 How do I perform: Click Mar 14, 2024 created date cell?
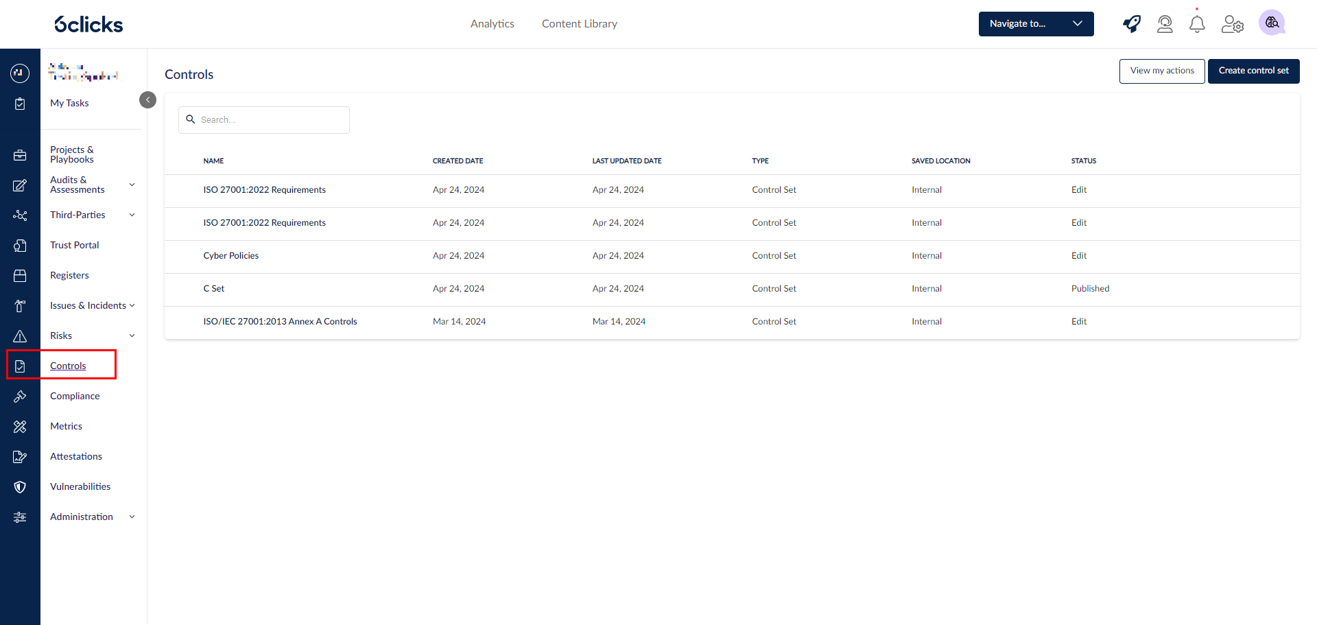[459, 321]
